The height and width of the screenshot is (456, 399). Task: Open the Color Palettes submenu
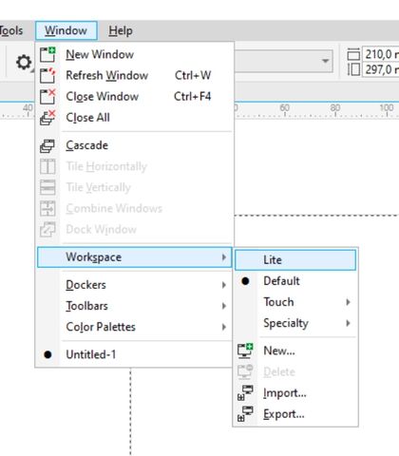tap(135, 327)
